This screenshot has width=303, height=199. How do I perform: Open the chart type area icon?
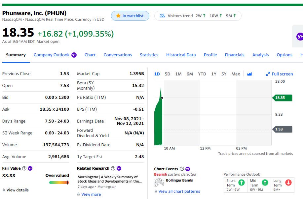click(x=249, y=74)
